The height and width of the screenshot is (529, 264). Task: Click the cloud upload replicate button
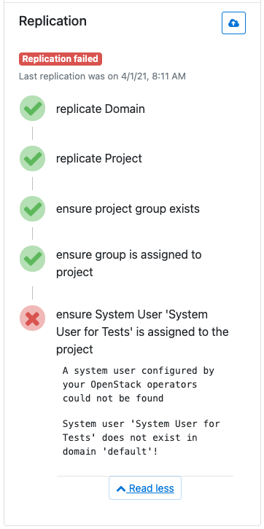(233, 23)
